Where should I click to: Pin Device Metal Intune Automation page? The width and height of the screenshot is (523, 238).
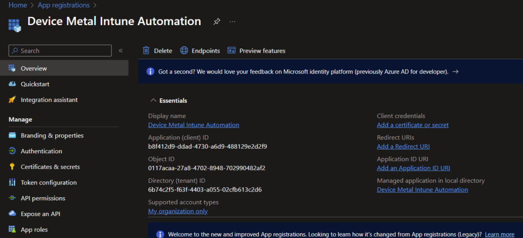(x=217, y=21)
